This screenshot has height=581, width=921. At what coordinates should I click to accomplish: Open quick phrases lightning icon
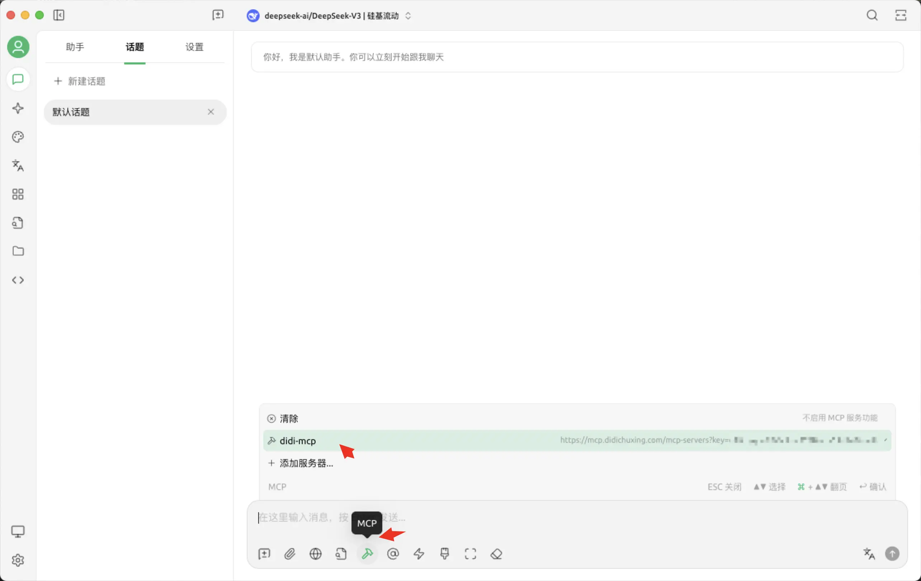(x=419, y=553)
